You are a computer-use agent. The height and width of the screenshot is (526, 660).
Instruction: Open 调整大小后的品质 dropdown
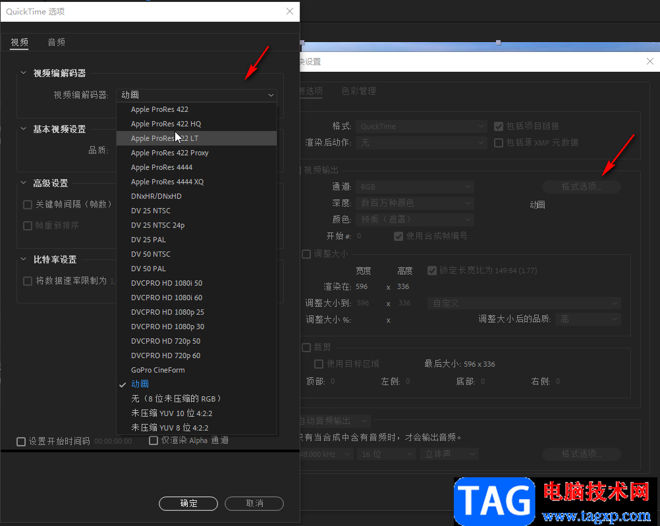click(x=588, y=319)
